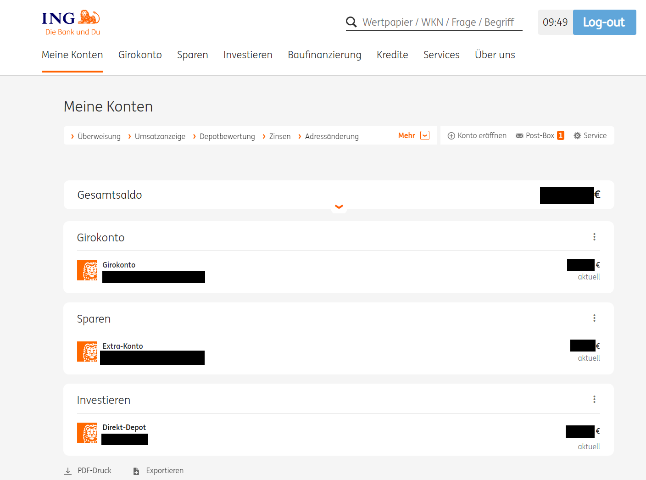Screen dimensions: 646x480
Task: Click the Extra-Konto lion icon
Action: pyautogui.click(x=87, y=352)
